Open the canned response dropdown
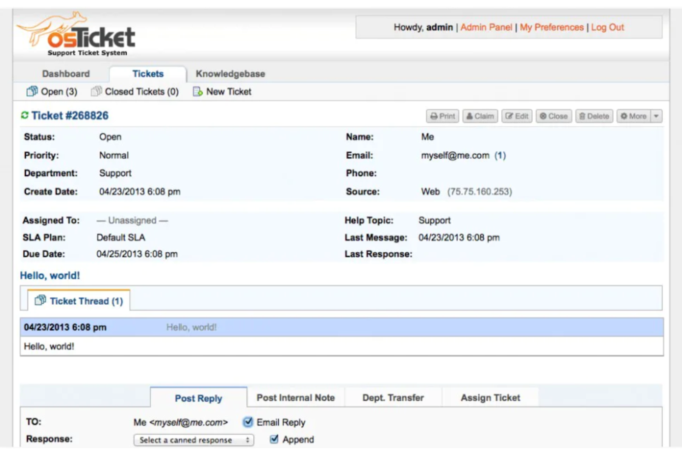This screenshot has width=682, height=455. [x=193, y=439]
